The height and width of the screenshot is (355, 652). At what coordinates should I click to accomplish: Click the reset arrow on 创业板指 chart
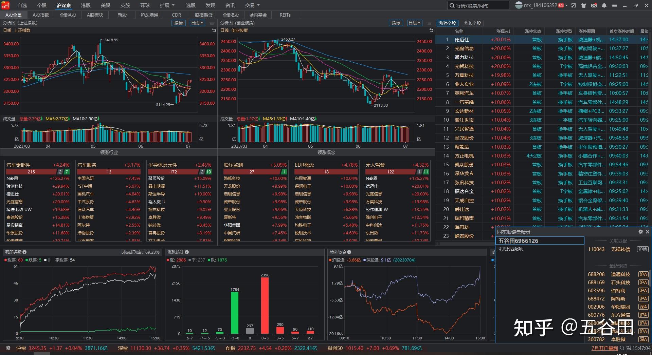(x=431, y=30)
